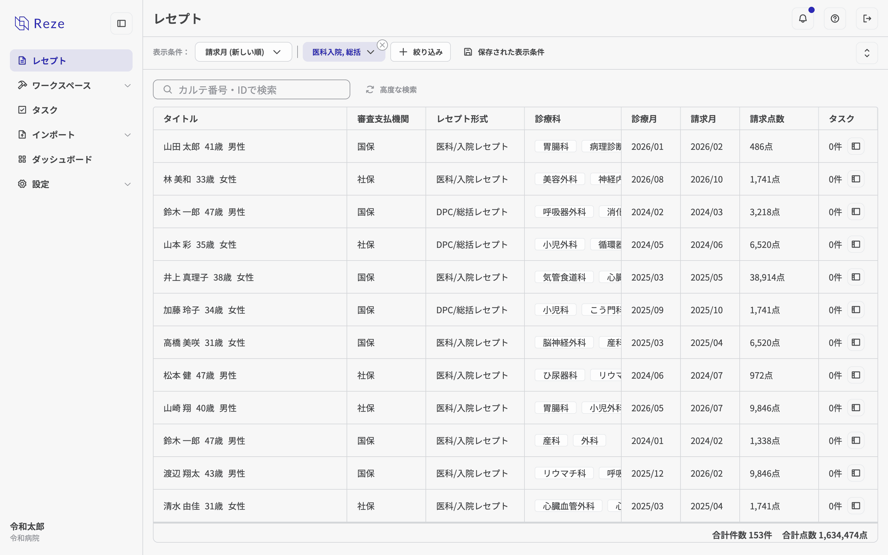Screen dimensions: 888x555
Task: Click the 絞り込み add-filter button
Action: (421, 52)
